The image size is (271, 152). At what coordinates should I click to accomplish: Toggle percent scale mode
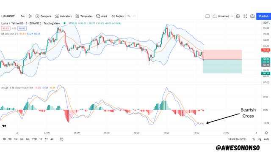[x=254, y=139]
